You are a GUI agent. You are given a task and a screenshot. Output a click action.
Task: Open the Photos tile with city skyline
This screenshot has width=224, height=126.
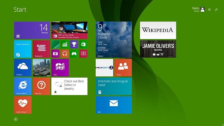coord(41,68)
